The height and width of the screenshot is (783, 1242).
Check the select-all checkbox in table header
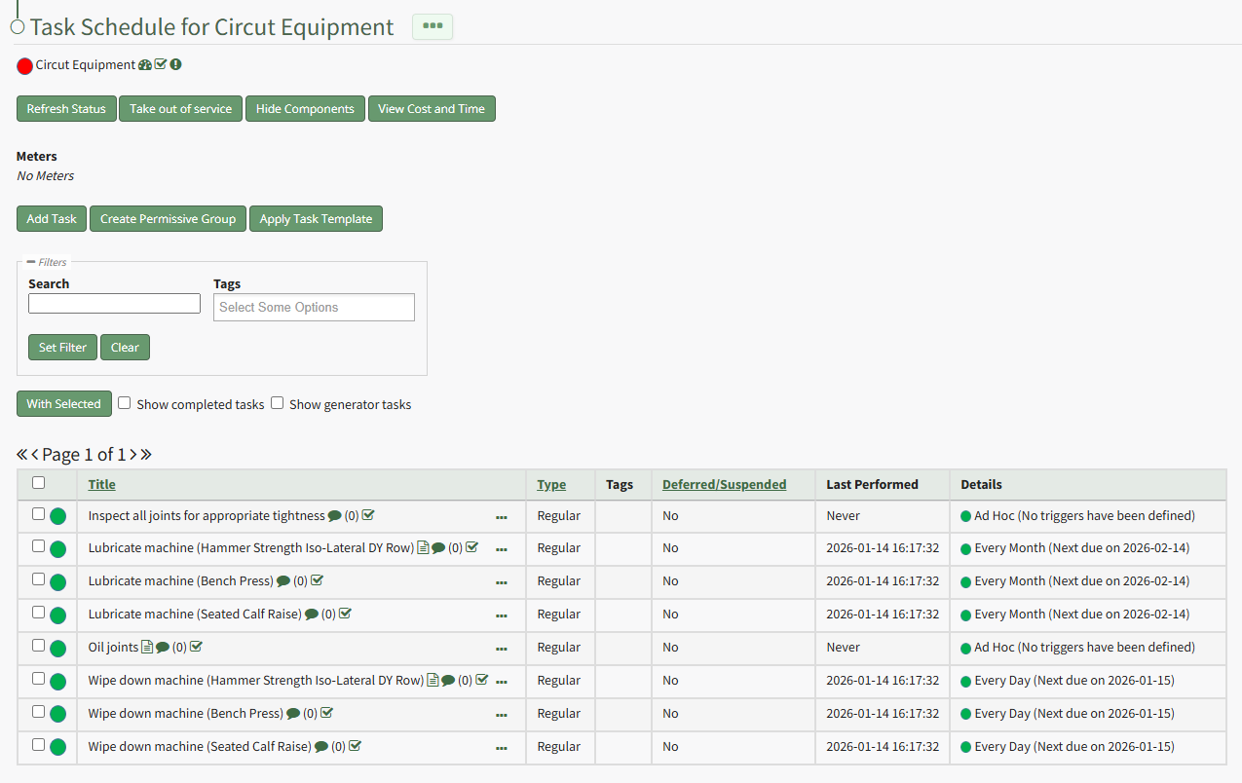click(38, 482)
